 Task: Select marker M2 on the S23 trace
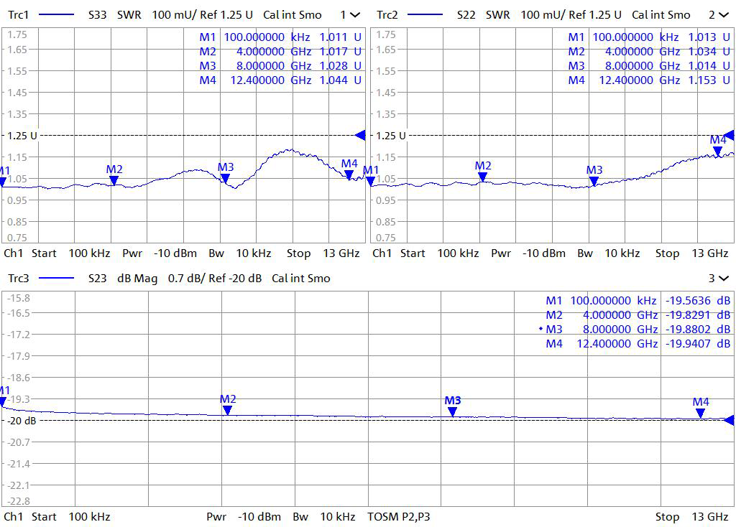pyautogui.click(x=227, y=410)
